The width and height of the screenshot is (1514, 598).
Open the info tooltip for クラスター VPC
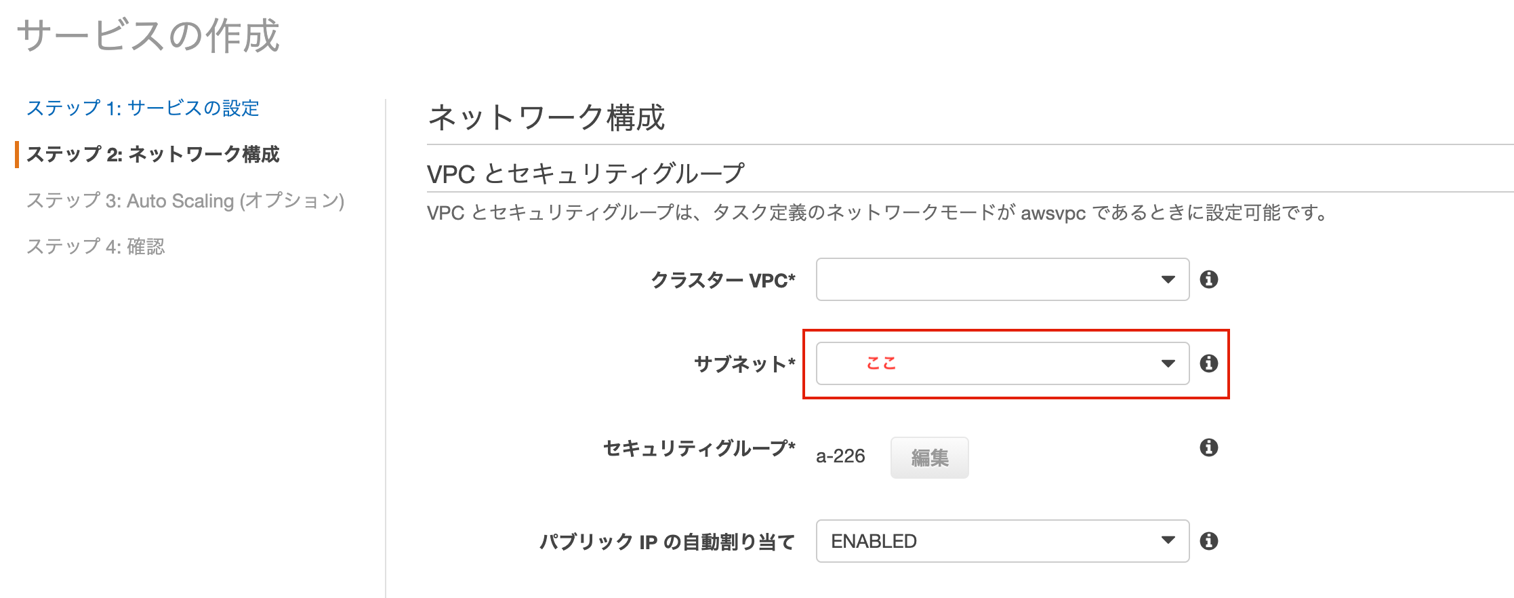pyautogui.click(x=1212, y=279)
